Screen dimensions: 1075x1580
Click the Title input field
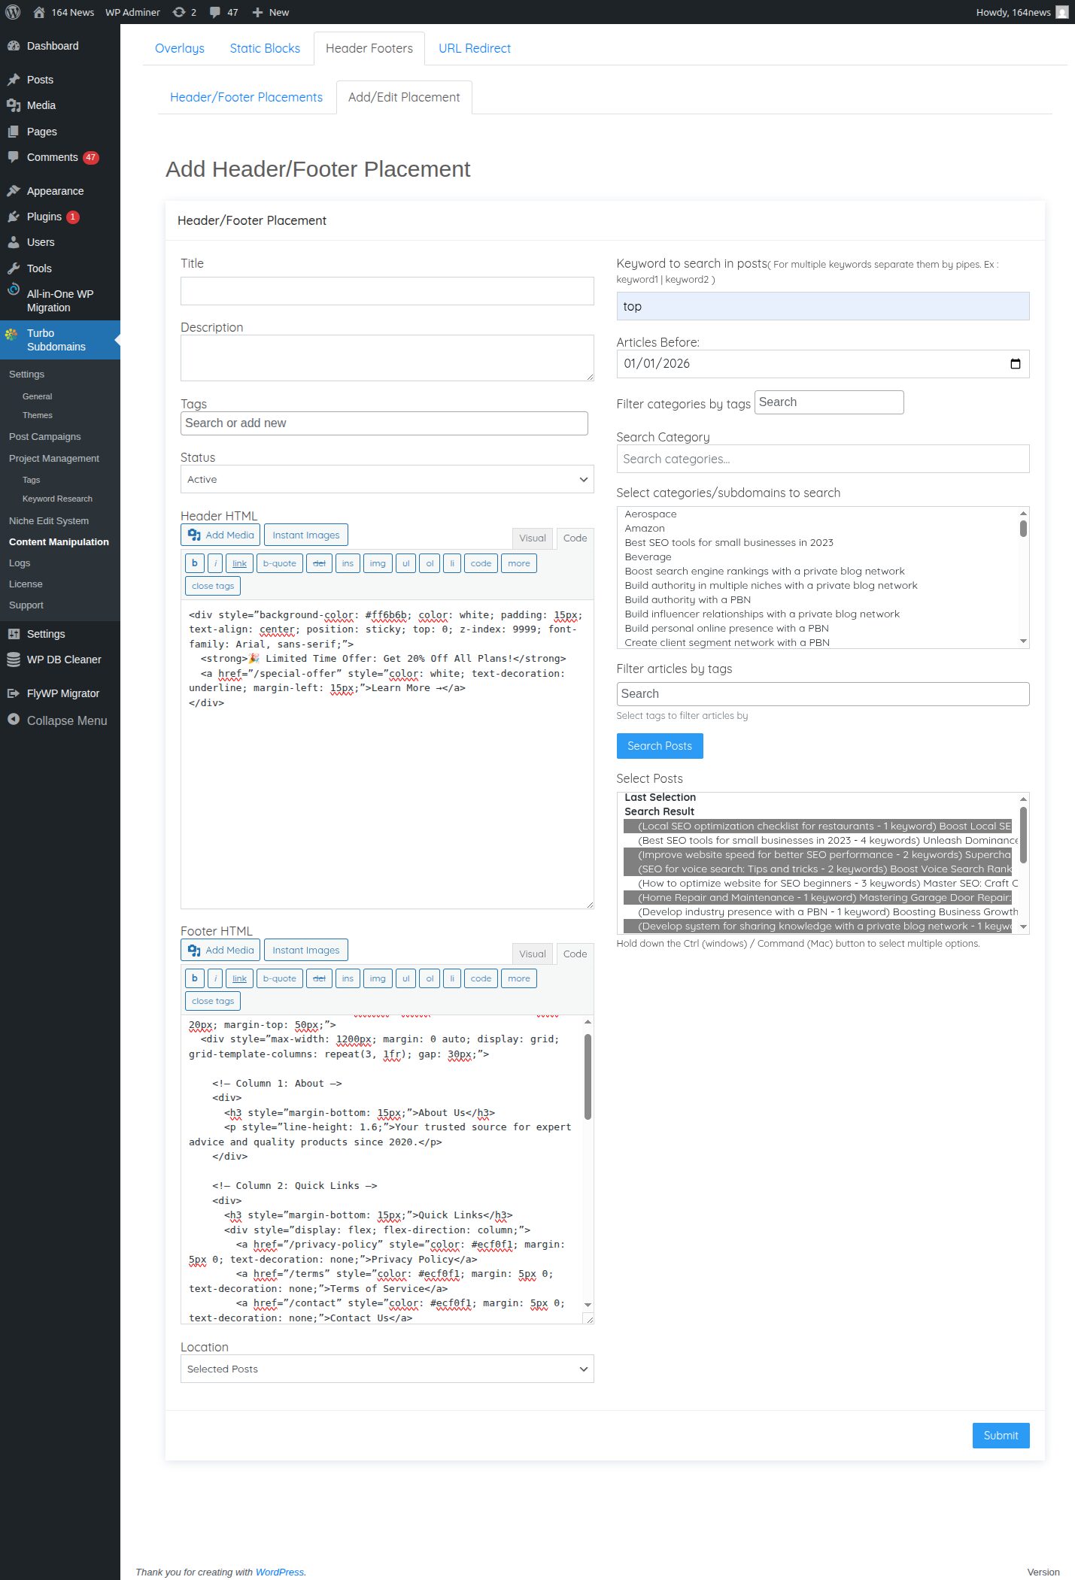pos(387,291)
